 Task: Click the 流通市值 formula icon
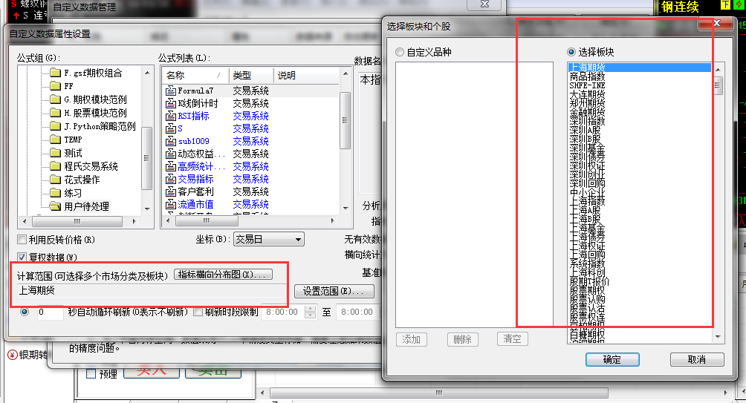pyautogui.click(x=171, y=204)
